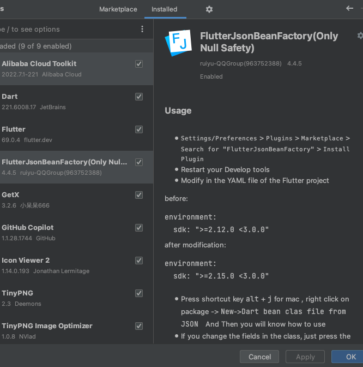Uncheck the Dart plugin checkbox
This screenshot has height=367, width=363.
139,97
